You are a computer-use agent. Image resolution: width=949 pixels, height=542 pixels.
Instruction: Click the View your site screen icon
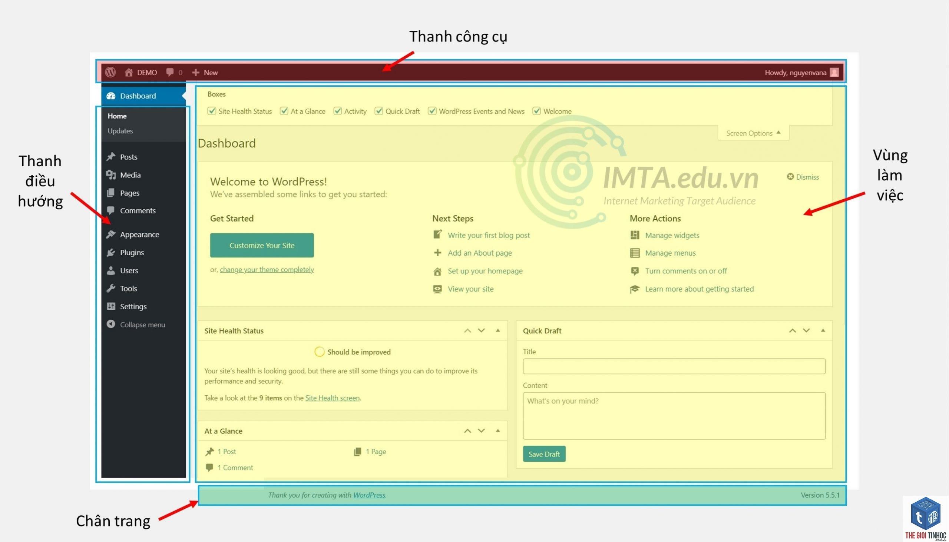[438, 289]
